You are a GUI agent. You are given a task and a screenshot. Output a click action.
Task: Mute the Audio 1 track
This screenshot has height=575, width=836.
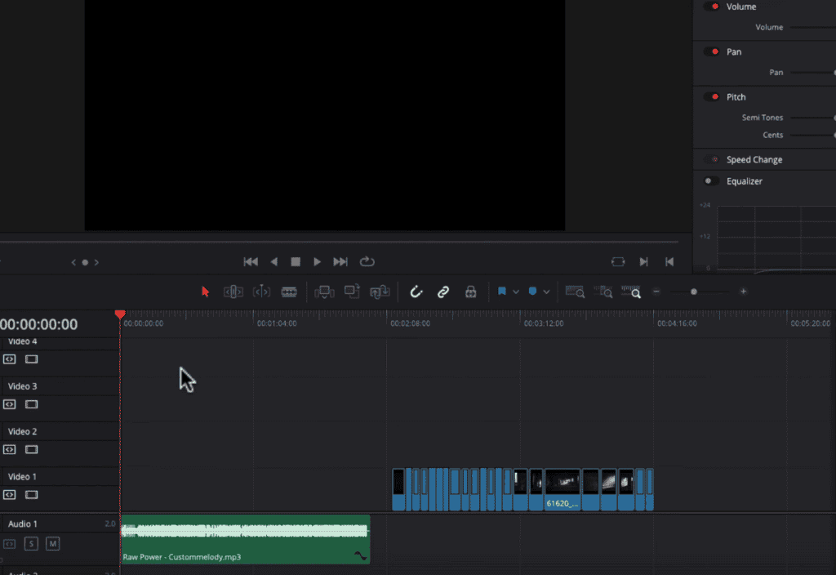coord(52,543)
